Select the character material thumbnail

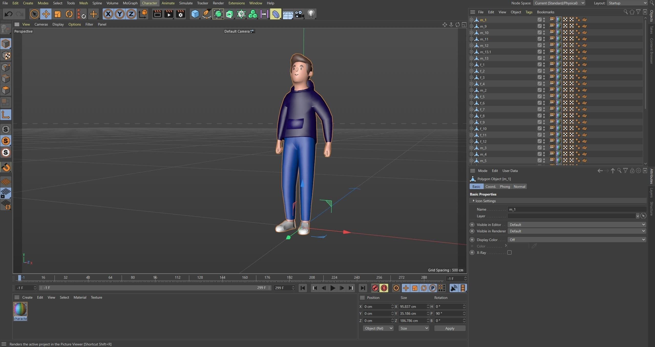click(20, 309)
